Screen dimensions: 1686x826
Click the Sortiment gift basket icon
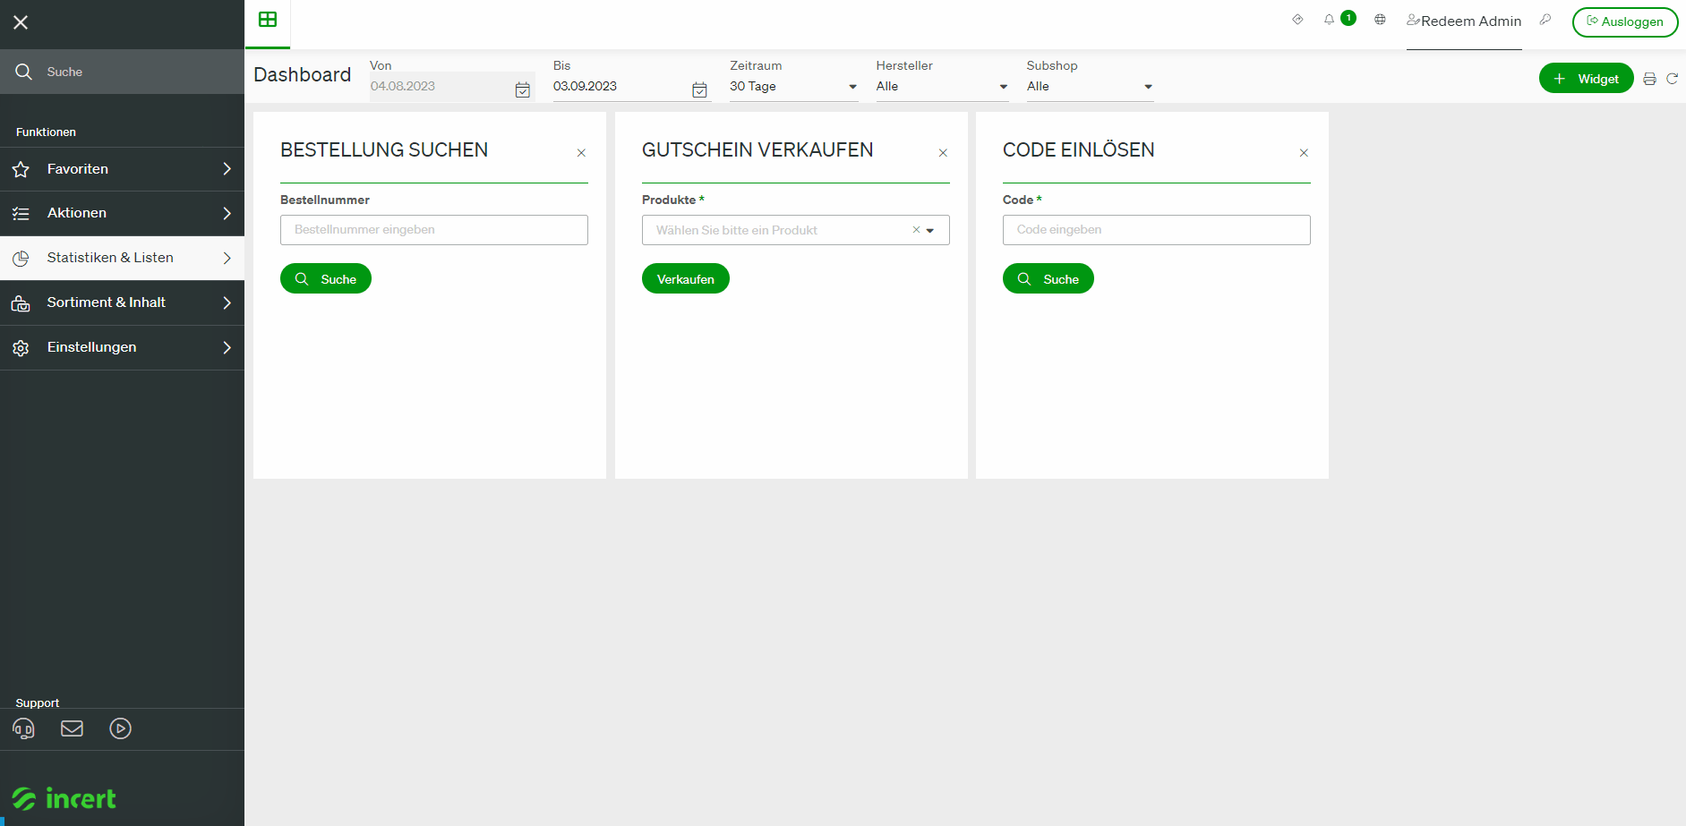[x=21, y=303]
